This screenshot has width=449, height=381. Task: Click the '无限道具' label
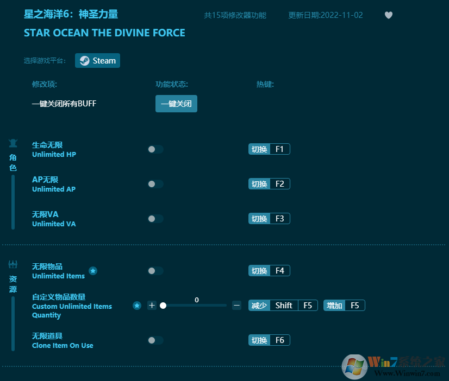[47, 336]
